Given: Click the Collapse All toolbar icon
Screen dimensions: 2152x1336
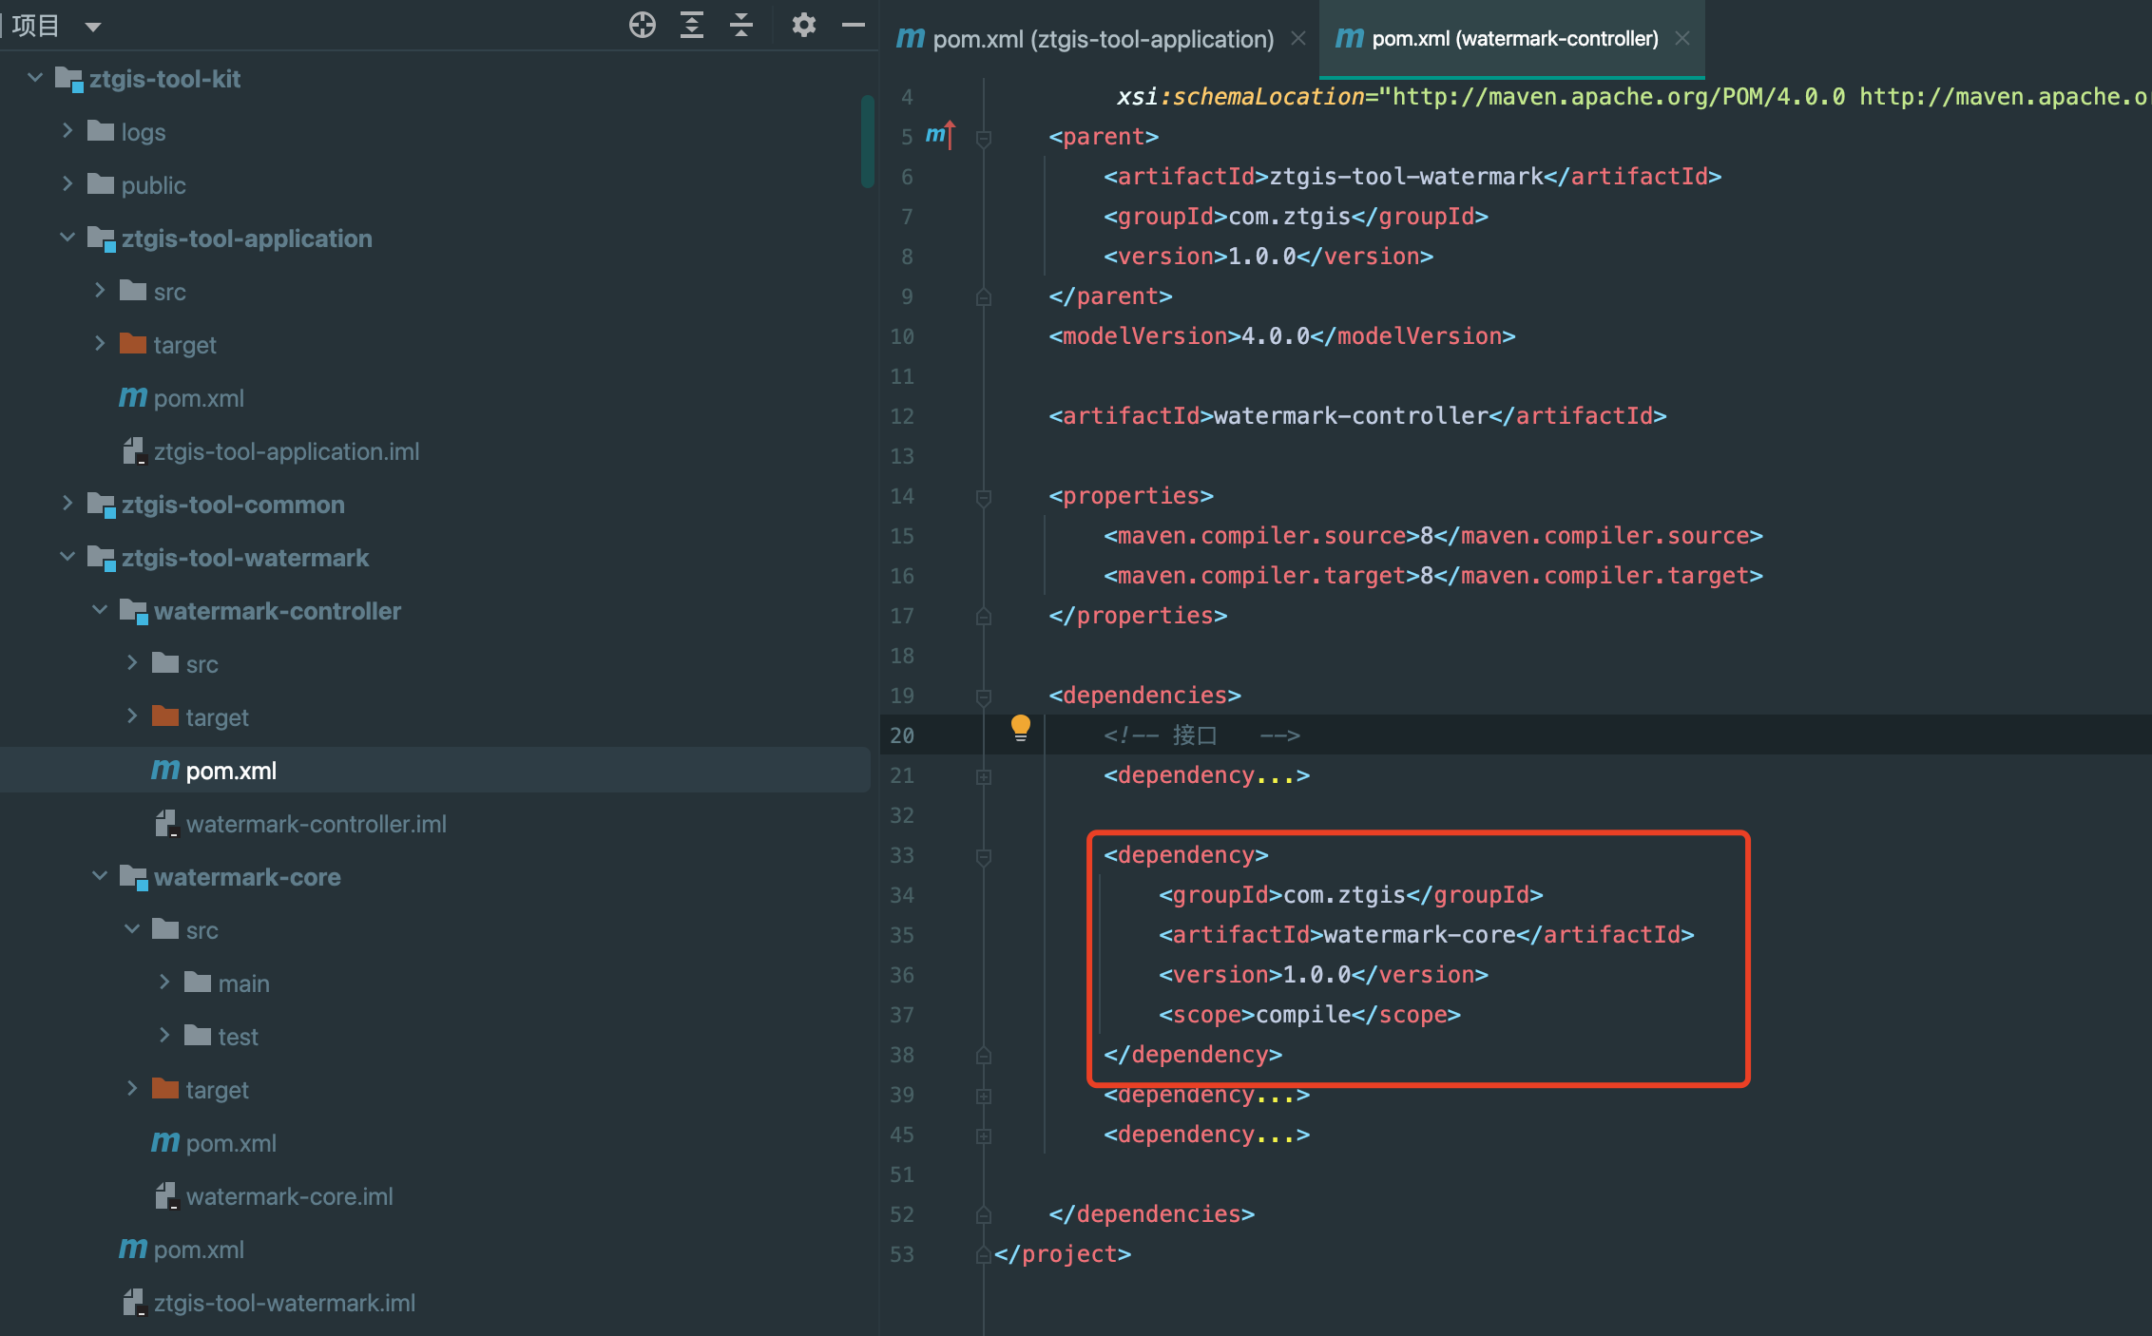Looking at the screenshot, I should pyautogui.click(x=741, y=26).
